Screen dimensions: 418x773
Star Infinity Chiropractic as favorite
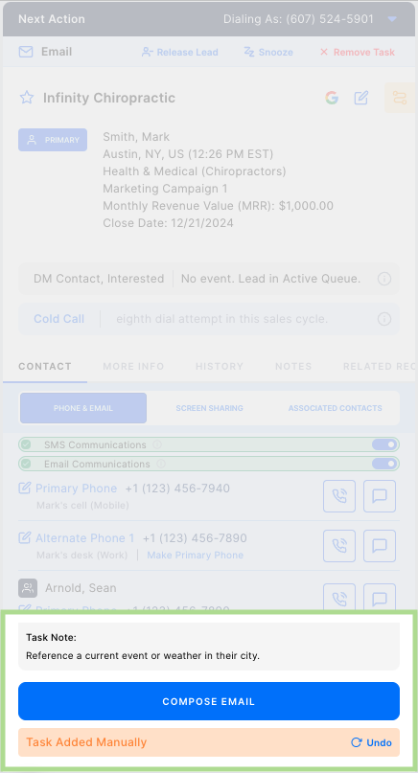click(27, 98)
